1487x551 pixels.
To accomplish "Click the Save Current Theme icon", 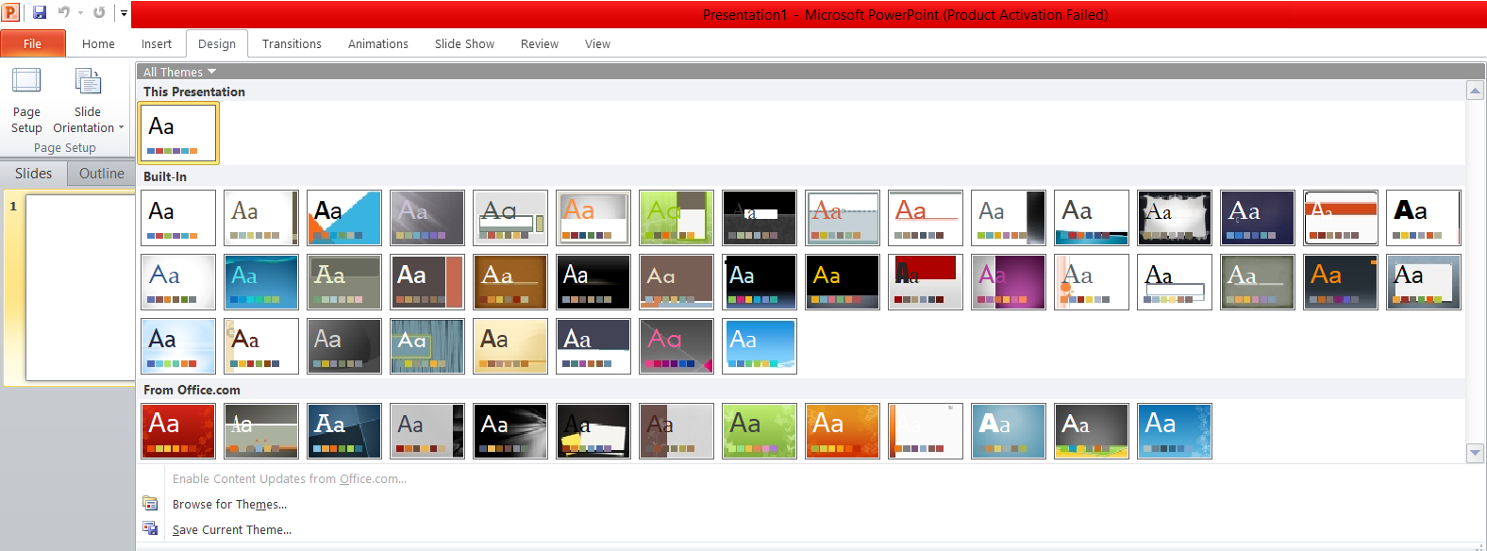I will point(150,529).
